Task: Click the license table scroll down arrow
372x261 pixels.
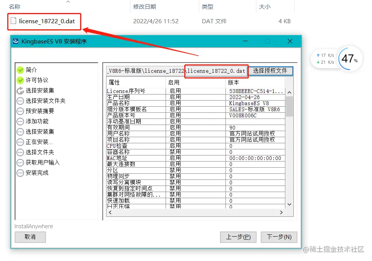Action: 290,204
